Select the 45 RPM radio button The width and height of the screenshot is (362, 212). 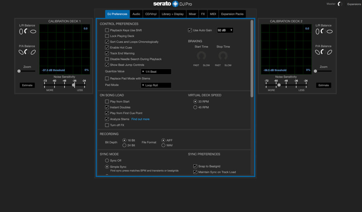[195, 107]
